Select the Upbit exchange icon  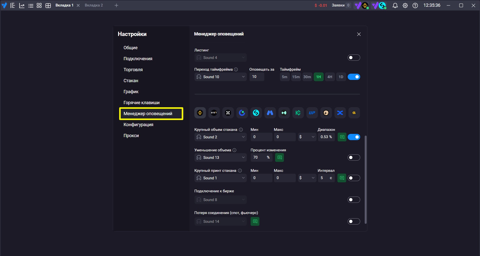pyautogui.click(x=312, y=113)
